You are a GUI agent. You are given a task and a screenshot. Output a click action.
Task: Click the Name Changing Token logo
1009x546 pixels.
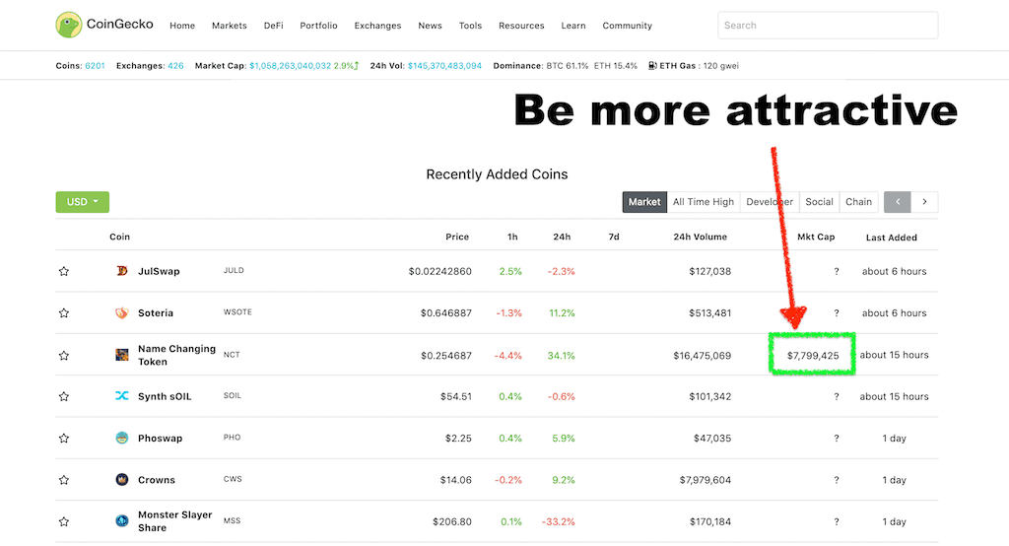pos(121,354)
